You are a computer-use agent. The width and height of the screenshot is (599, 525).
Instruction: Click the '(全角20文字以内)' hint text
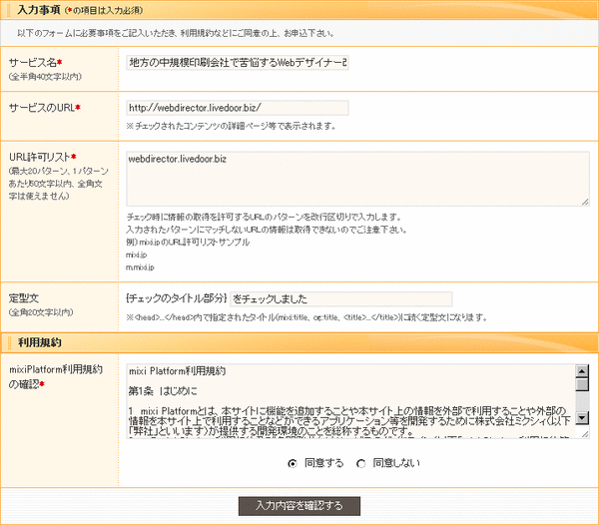coord(41,312)
